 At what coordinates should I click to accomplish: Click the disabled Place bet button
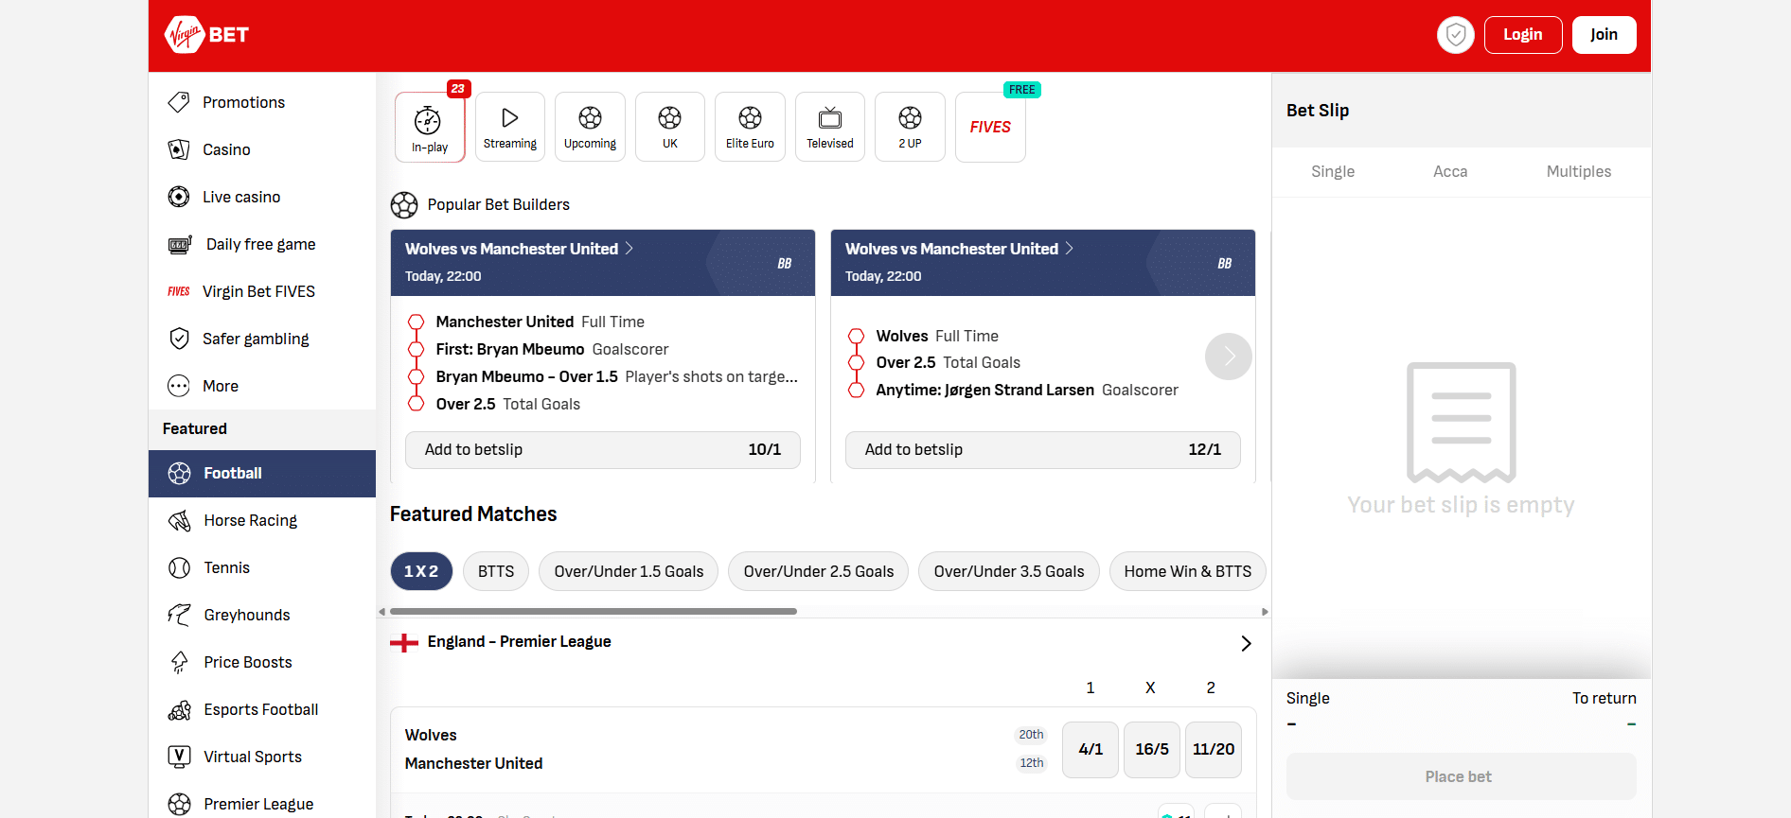(1462, 776)
